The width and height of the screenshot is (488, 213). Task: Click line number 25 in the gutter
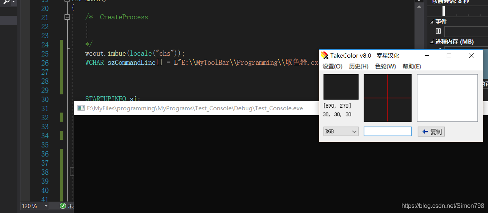pos(45,54)
